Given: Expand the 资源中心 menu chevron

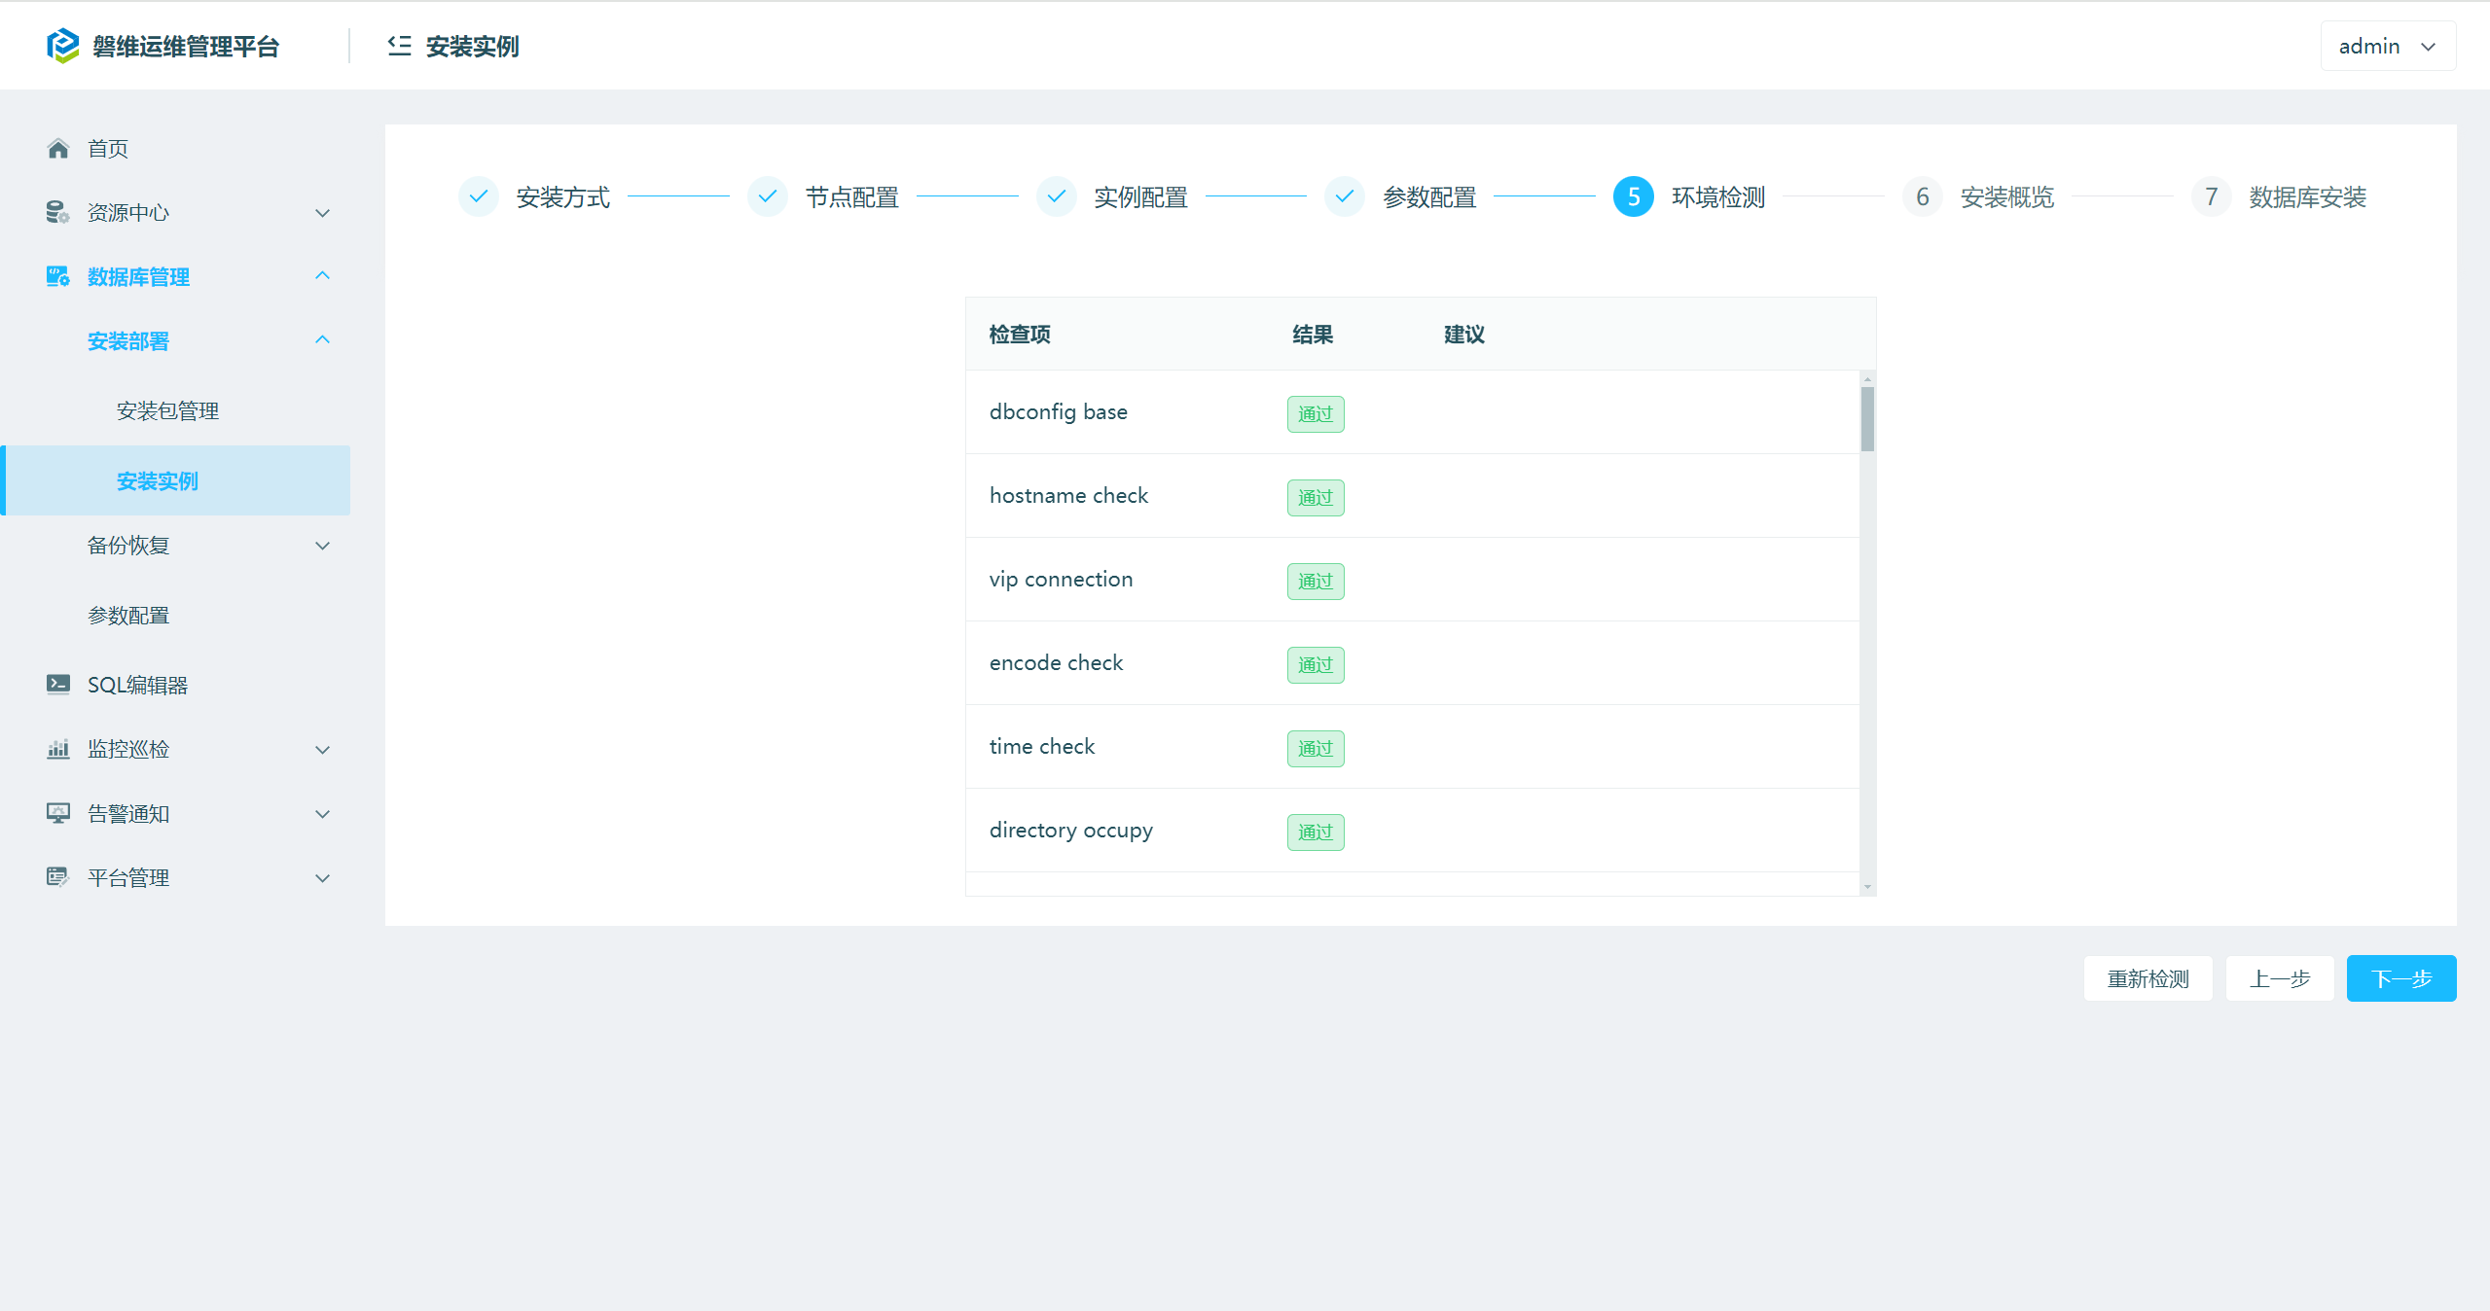Looking at the screenshot, I should (322, 213).
